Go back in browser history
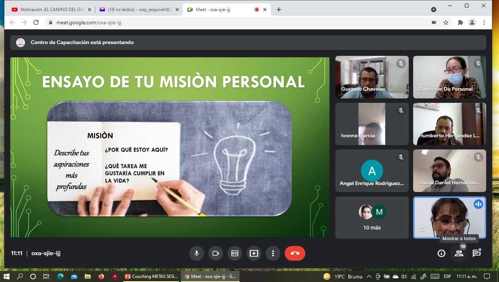 click(x=12, y=23)
